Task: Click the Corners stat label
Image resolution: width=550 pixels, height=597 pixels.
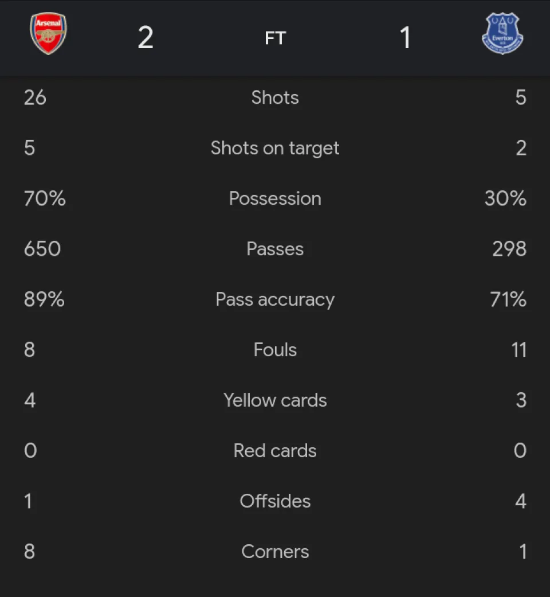Action: pyautogui.click(x=275, y=552)
